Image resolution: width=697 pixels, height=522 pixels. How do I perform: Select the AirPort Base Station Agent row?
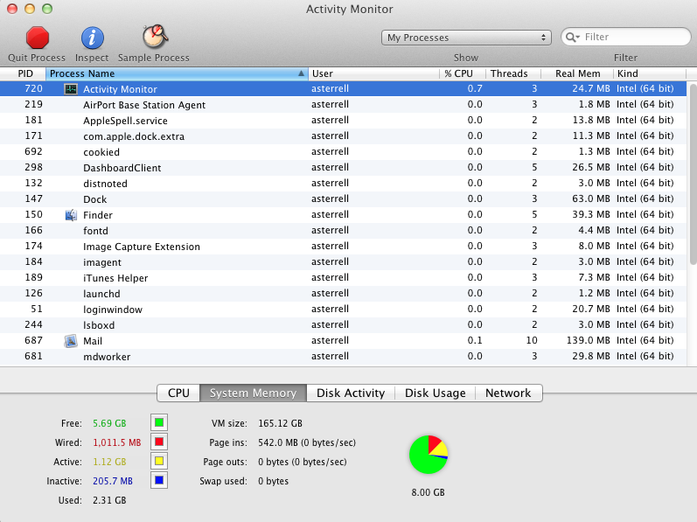(x=343, y=105)
